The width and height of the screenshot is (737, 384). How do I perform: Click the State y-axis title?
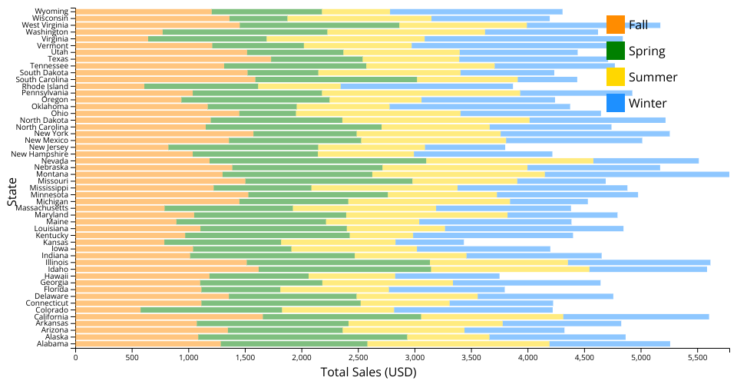pyautogui.click(x=12, y=191)
